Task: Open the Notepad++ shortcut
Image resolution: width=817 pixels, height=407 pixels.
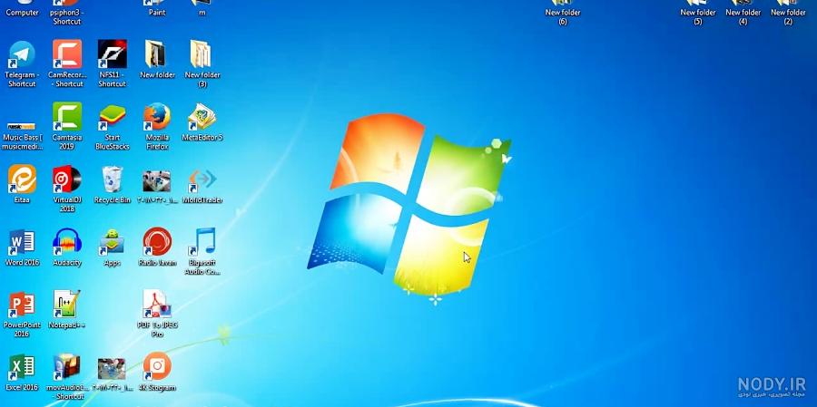Action: pos(67,304)
